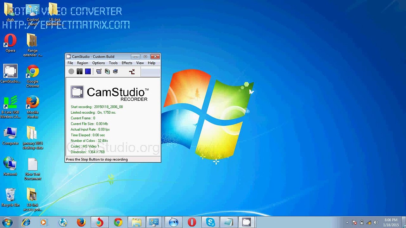This screenshot has height=228, width=406.
Task: Select the 'Range extender' desktop folder
Action: 32,45
